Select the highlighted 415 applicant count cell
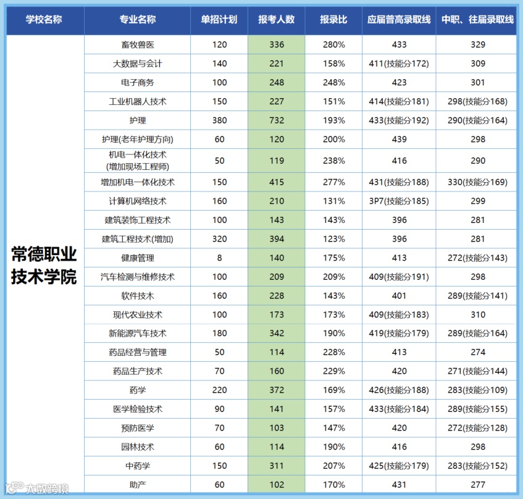 coord(276,182)
